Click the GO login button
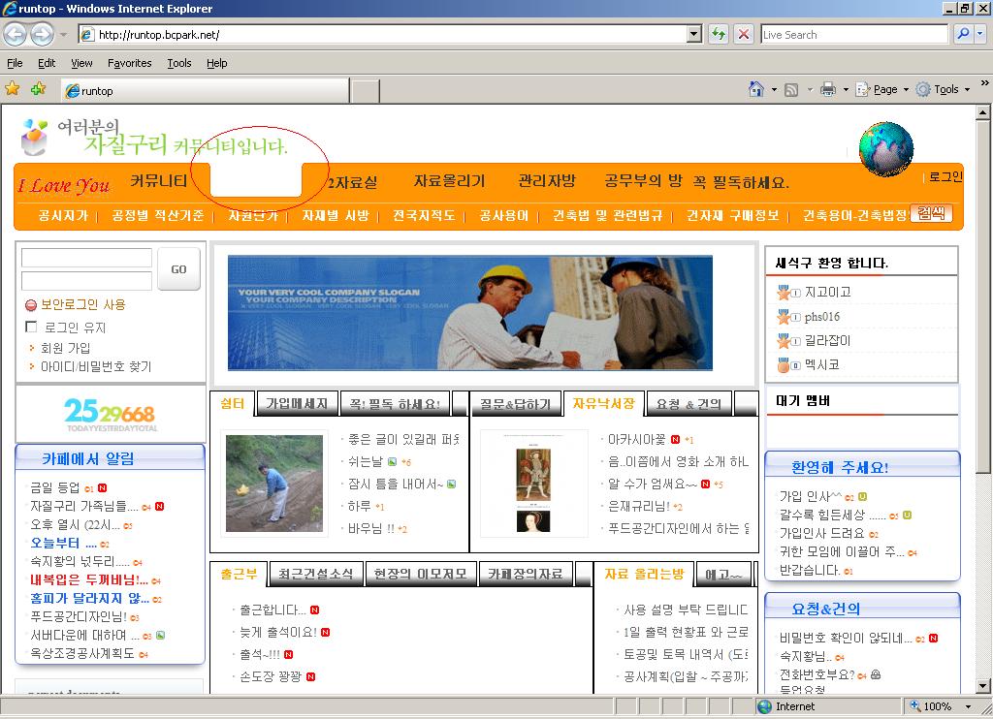993x719 pixels. tap(178, 269)
